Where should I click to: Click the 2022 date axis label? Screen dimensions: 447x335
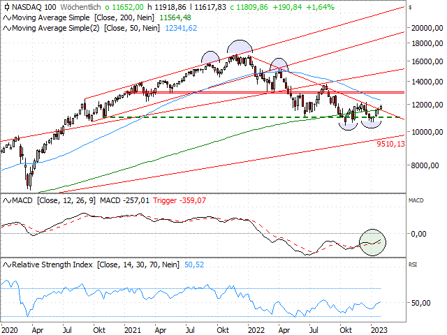click(256, 330)
